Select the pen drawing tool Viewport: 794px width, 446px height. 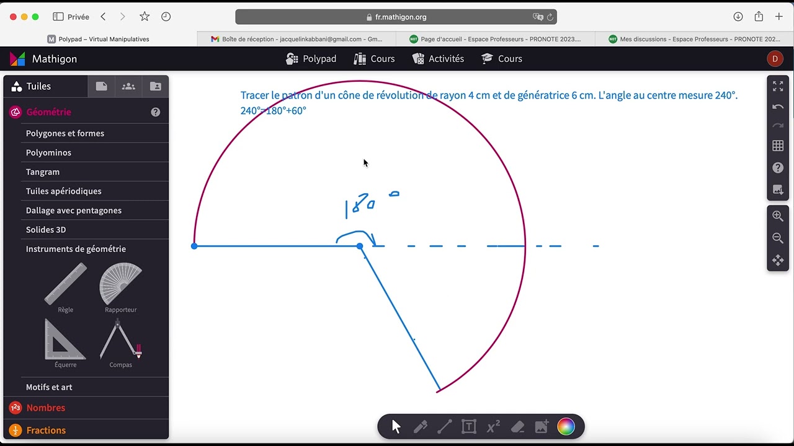[421, 427]
